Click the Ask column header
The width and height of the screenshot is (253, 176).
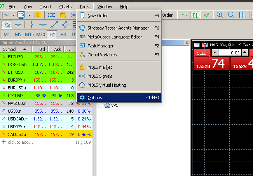(56, 49)
